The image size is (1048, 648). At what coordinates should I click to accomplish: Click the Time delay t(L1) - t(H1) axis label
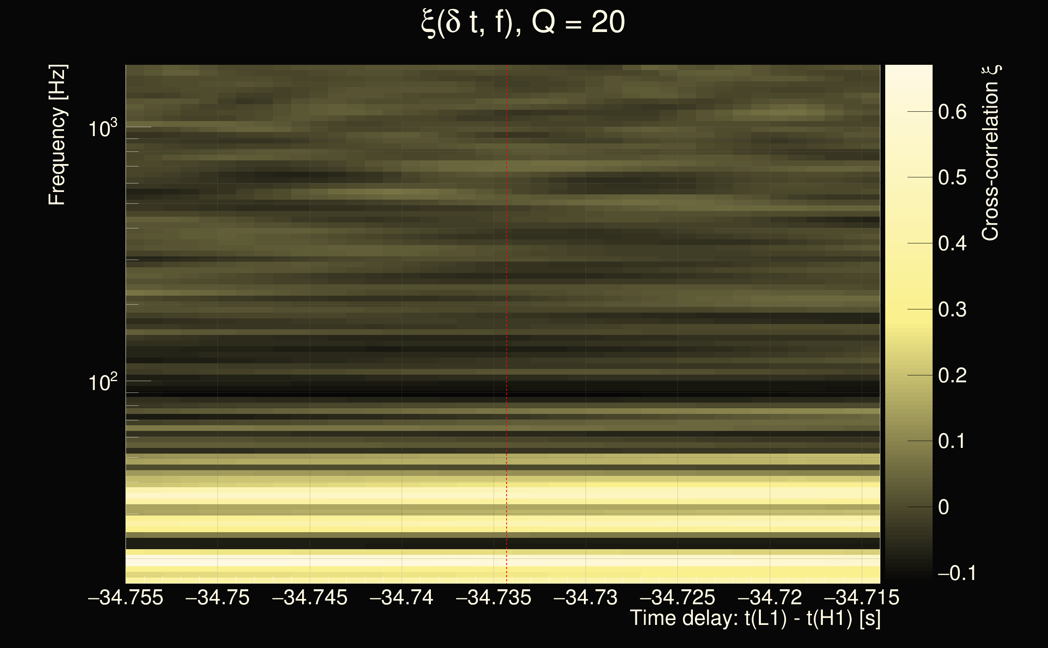[755, 618]
